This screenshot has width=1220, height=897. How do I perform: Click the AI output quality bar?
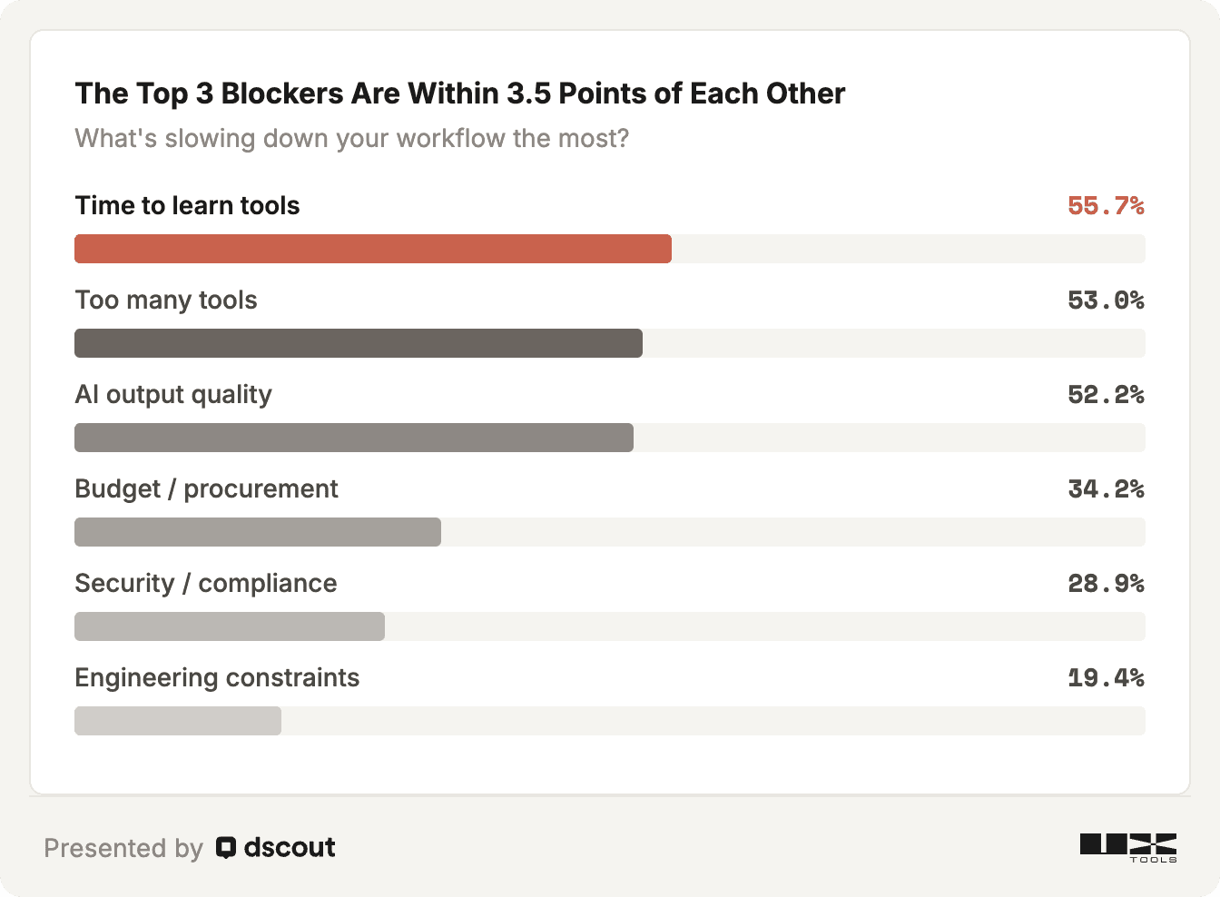click(x=354, y=438)
